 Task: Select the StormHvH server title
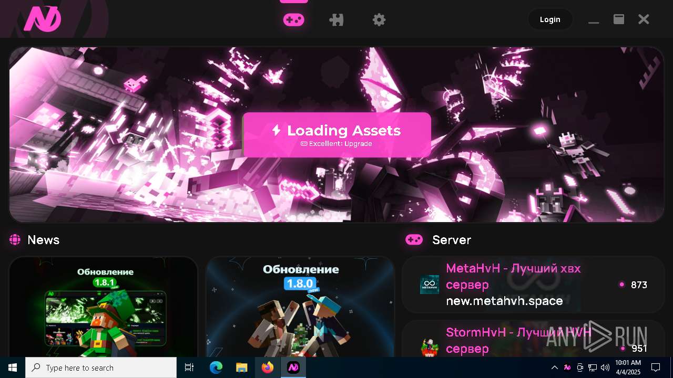tap(519, 340)
